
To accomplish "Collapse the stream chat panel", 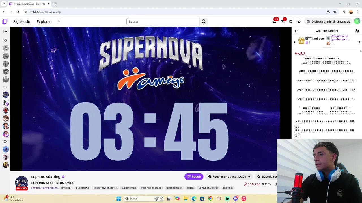I will (x=297, y=31).
